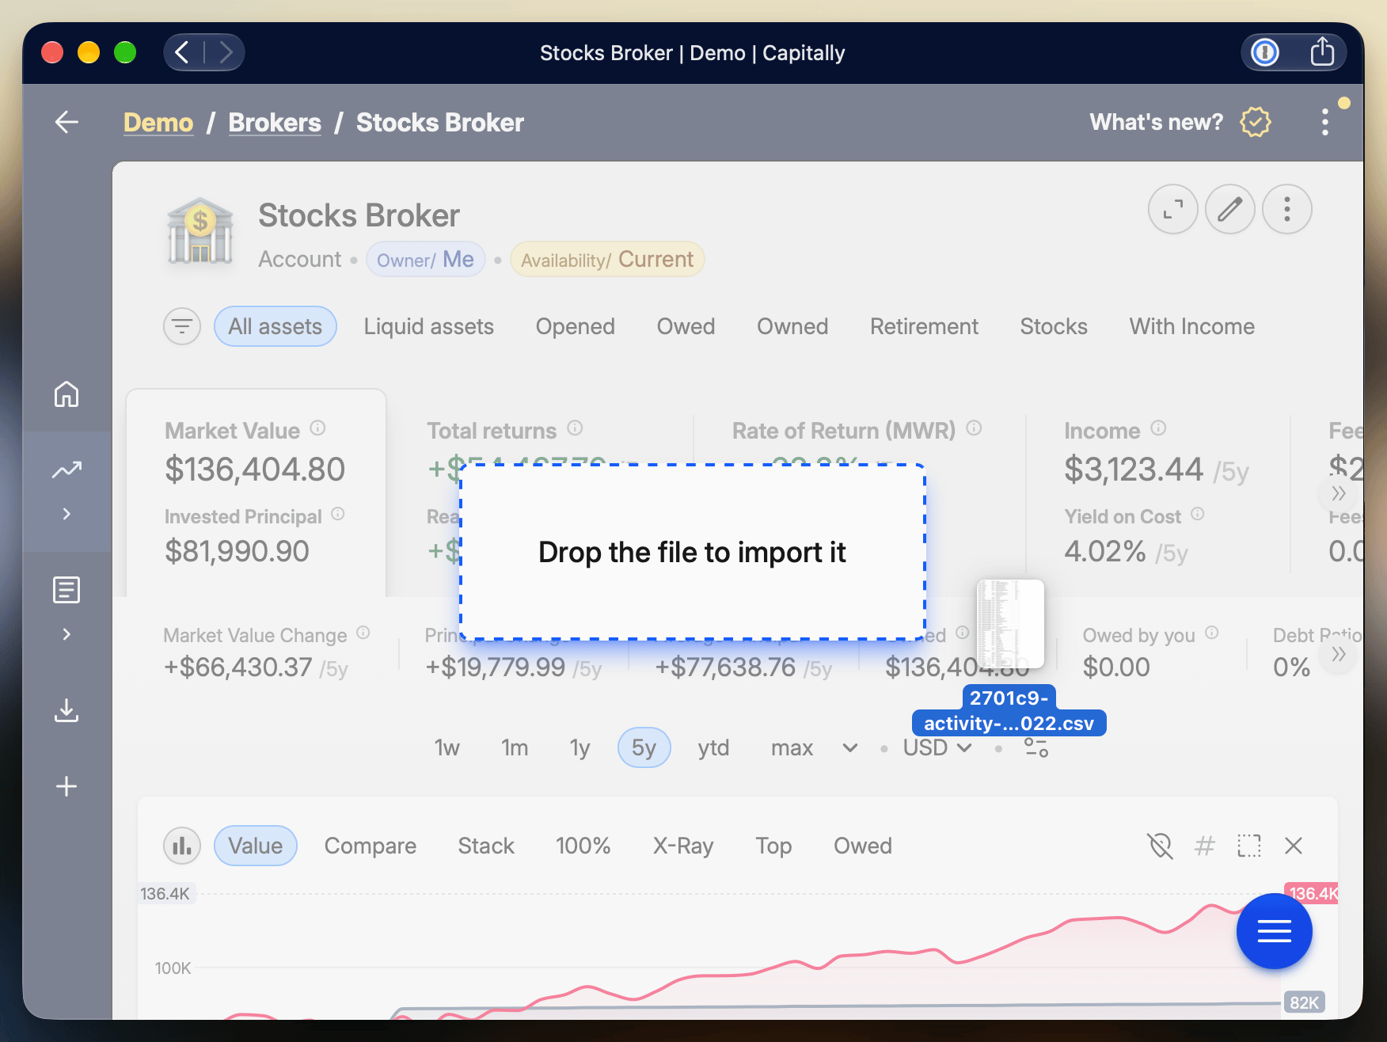The image size is (1387, 1042).
Task: Select the Liquid assets filter tab
Action: pyautogui.click(x=428, y=326)
